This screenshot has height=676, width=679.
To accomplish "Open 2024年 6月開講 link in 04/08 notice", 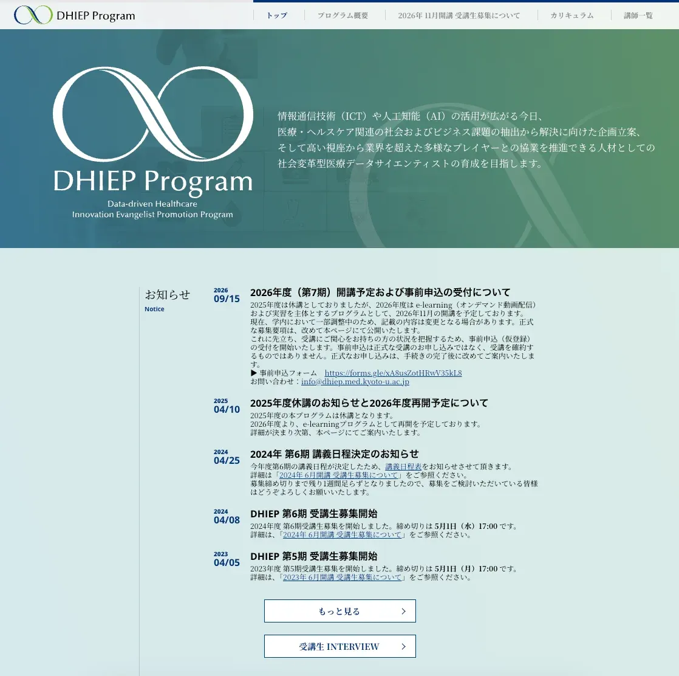I will (342, 535).
